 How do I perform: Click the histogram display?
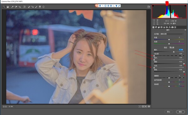169,11
